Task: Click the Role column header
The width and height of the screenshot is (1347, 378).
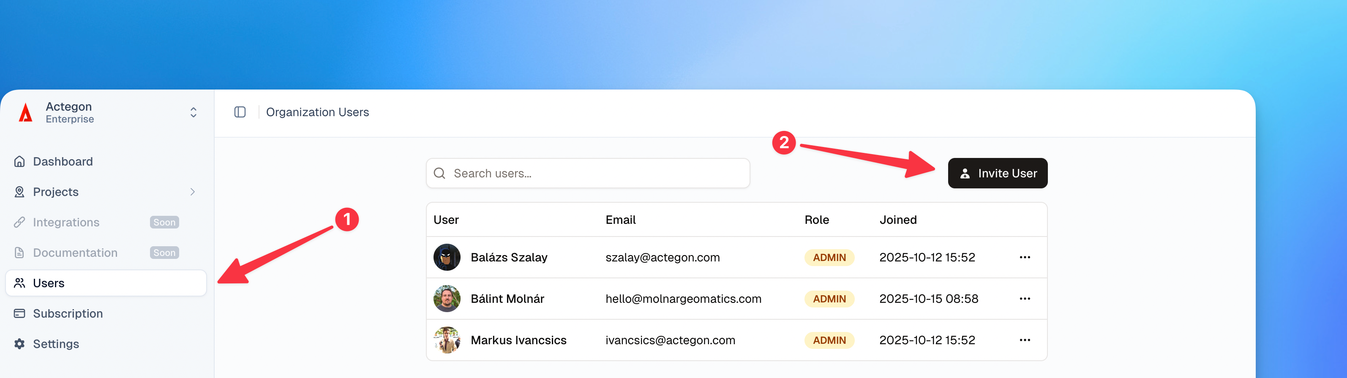Action: click(x=817, y=220)
